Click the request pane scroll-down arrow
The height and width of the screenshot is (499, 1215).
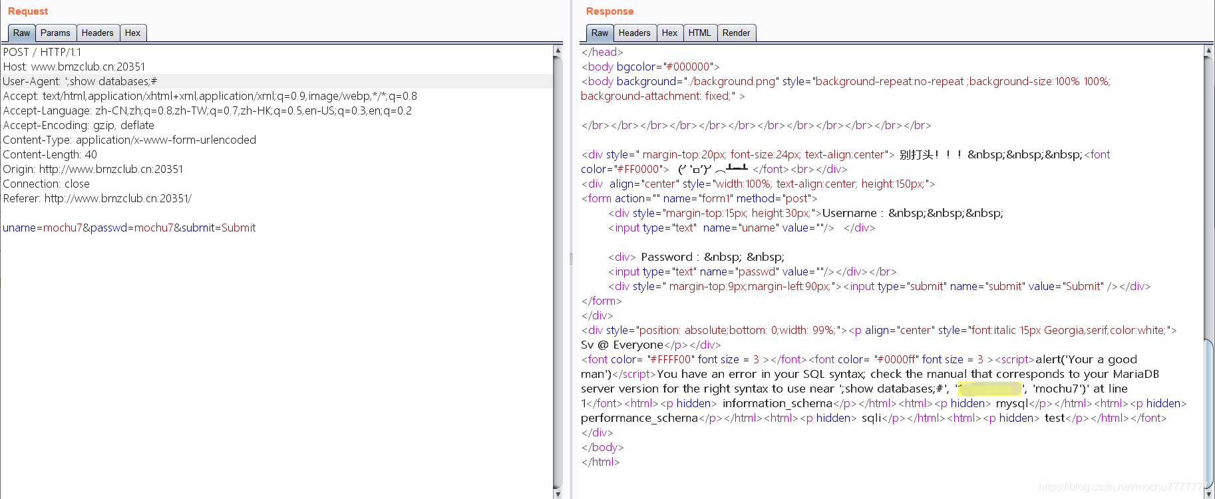point(558,494)
